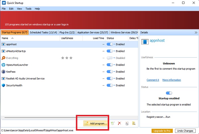
Task: Select the Startup Programs (6/7) tab
Action: (x=14, y=33)
